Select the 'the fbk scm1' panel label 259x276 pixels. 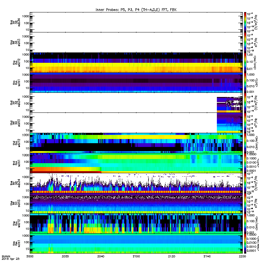coord(17,244)
